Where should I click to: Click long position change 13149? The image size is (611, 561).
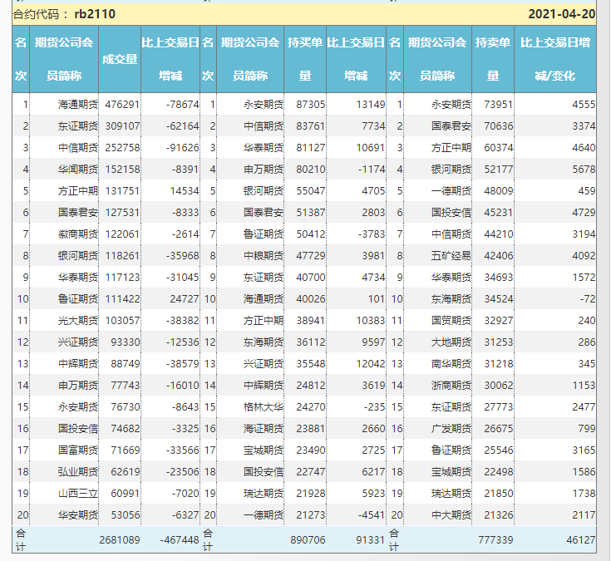(x=371, y=105)
